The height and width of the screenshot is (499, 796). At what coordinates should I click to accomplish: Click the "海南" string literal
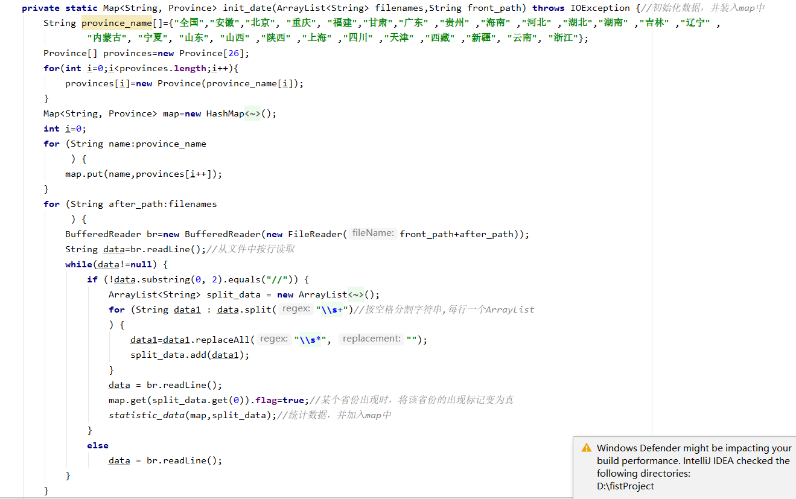495,23
